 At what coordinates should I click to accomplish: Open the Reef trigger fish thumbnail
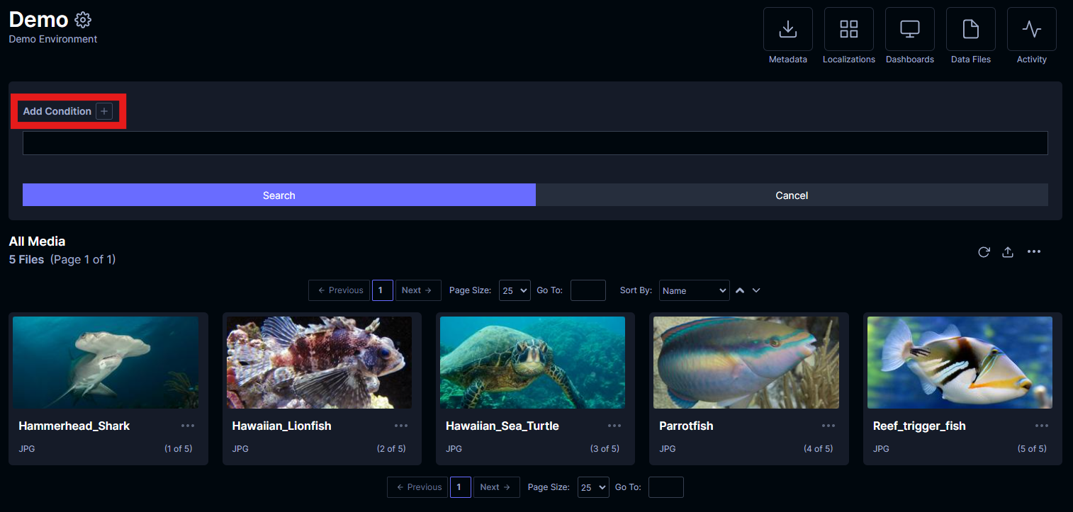960,363
